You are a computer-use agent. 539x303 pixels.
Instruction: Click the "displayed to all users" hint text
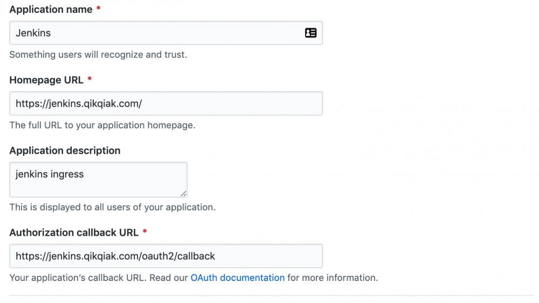(x=112, y=208)
